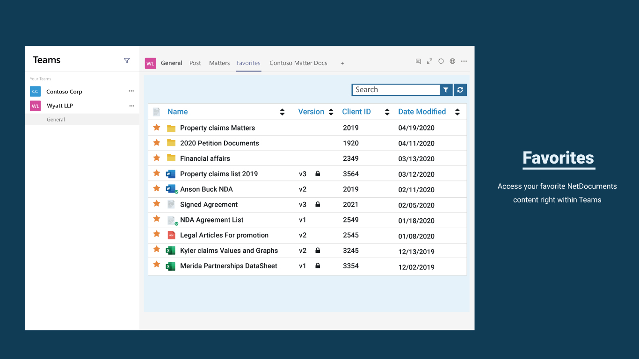Click into the Search field
639x359 pixels.
coord(396,90)
